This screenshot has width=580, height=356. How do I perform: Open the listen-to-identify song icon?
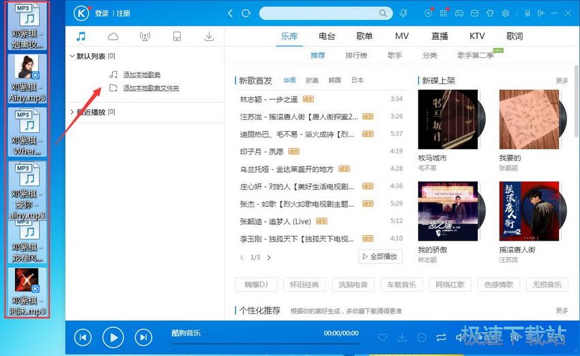click(403, 14)
